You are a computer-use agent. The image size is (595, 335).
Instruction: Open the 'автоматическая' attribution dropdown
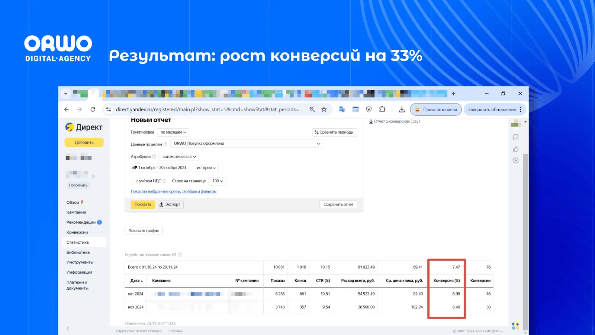coord(179,157)
